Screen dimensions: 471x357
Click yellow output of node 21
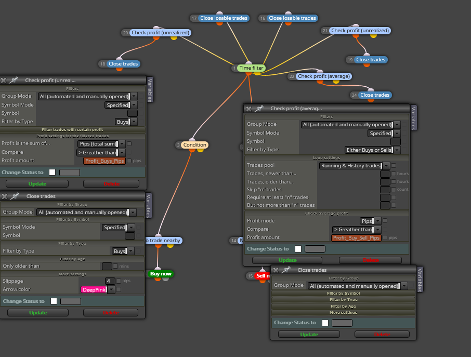point(373,35)
